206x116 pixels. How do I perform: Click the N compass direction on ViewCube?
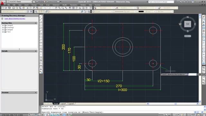tap(188, 17)
